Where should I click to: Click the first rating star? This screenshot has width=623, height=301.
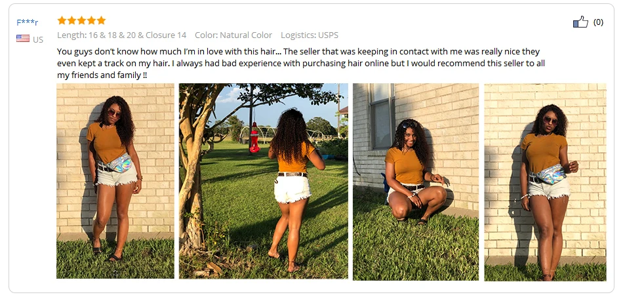pyautogui.click(x=62, y=20)
